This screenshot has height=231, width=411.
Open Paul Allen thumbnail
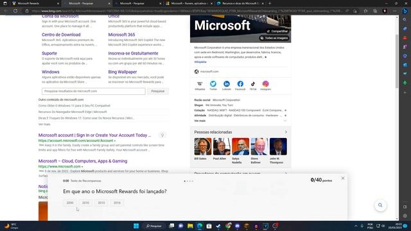[222, 146]
